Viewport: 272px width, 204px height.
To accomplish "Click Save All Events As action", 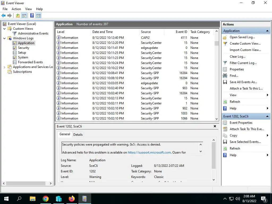I will (x=243, y=82).
